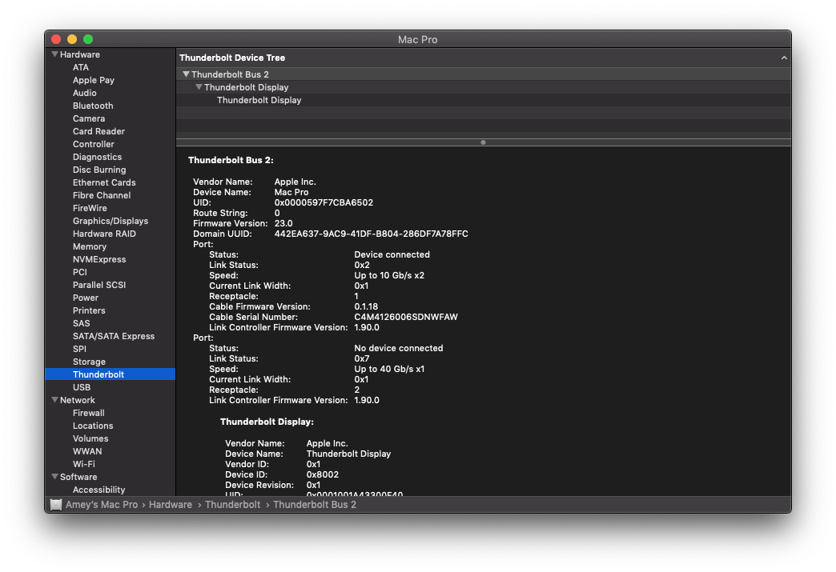The width and height of the screenshot is (836, 572).
Task: Select WWAN under Network
Action: 87,451
